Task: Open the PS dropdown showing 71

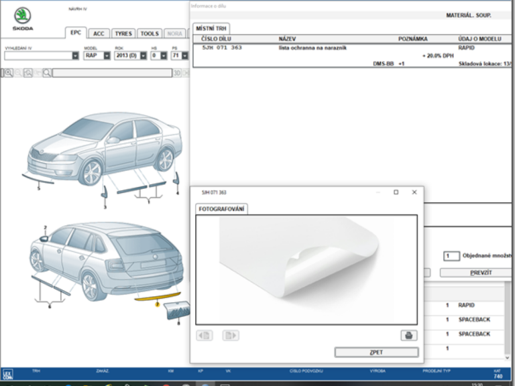Action: [x=184, y=56]
